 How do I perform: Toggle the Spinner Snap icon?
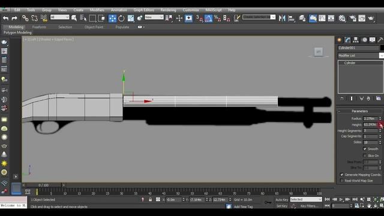click(227, 18)
